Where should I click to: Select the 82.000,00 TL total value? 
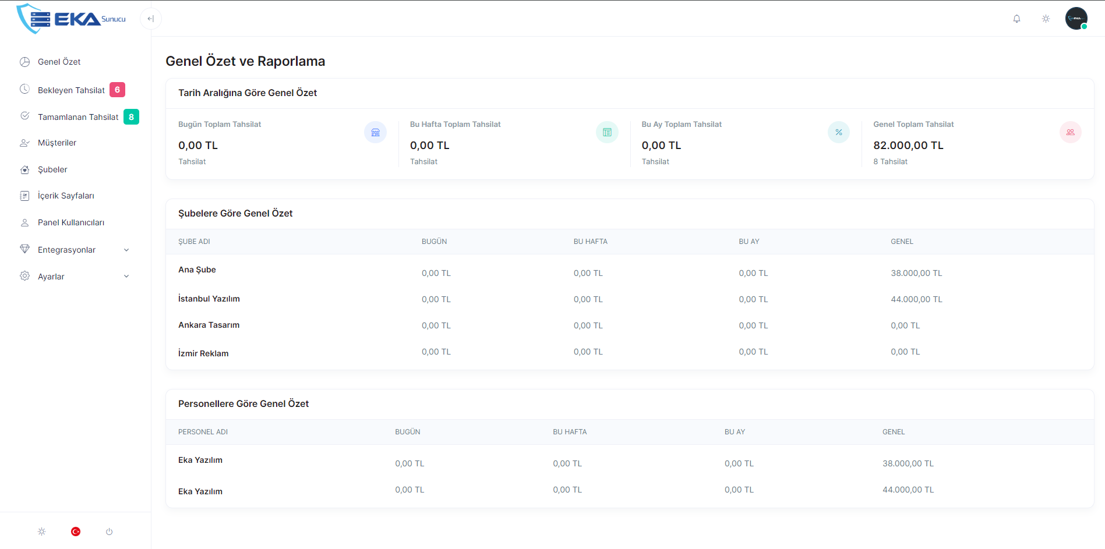click(x=908, y=146)
